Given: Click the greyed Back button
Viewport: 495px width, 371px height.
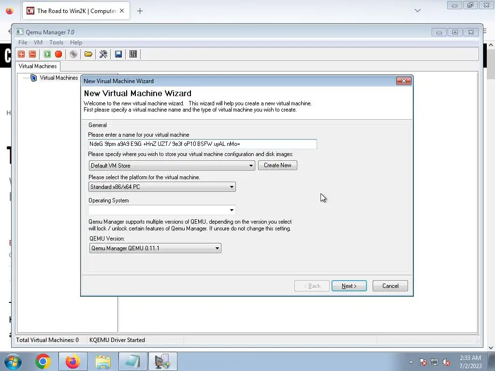Looking at the screenshot, I should point(312,286).
